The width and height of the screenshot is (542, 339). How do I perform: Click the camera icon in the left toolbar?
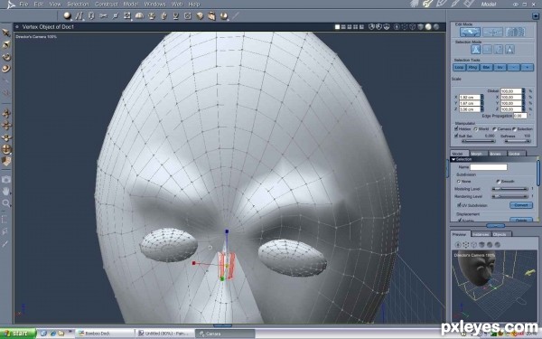click(6, 179)
